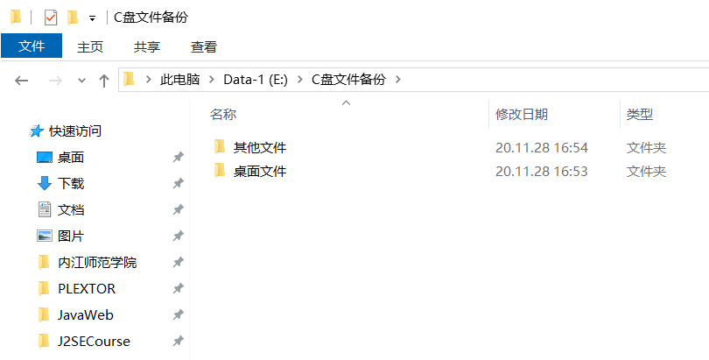Unpin JavaWeb using its pin icon
The height and width of the screenshot is (360, 709).
pos(179,314)
